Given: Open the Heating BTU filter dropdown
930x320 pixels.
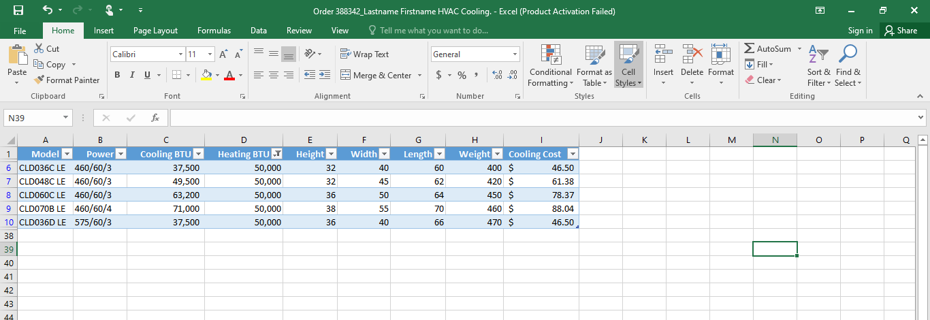Looking at the screenshot, I should (277, 154).
